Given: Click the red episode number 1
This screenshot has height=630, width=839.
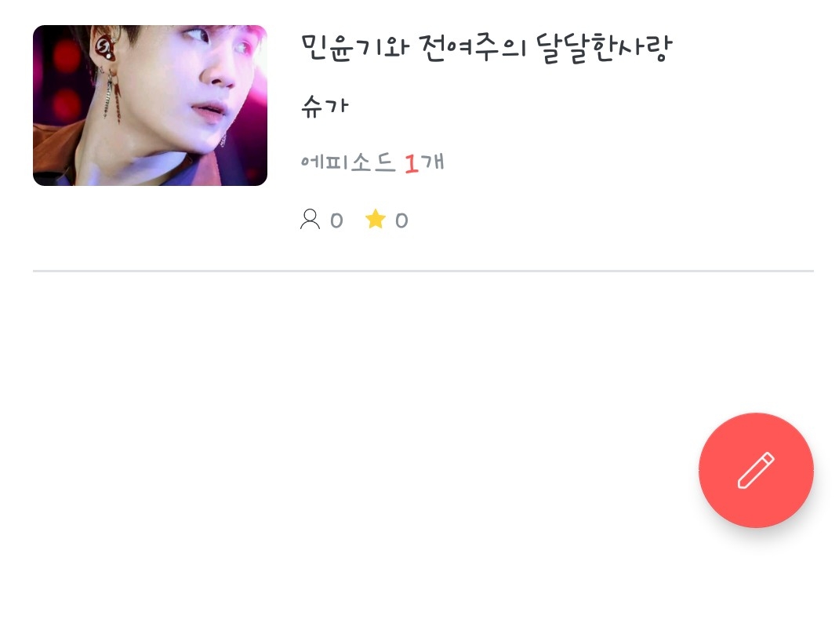Looking at the screenshot, I should coord(411,163).
